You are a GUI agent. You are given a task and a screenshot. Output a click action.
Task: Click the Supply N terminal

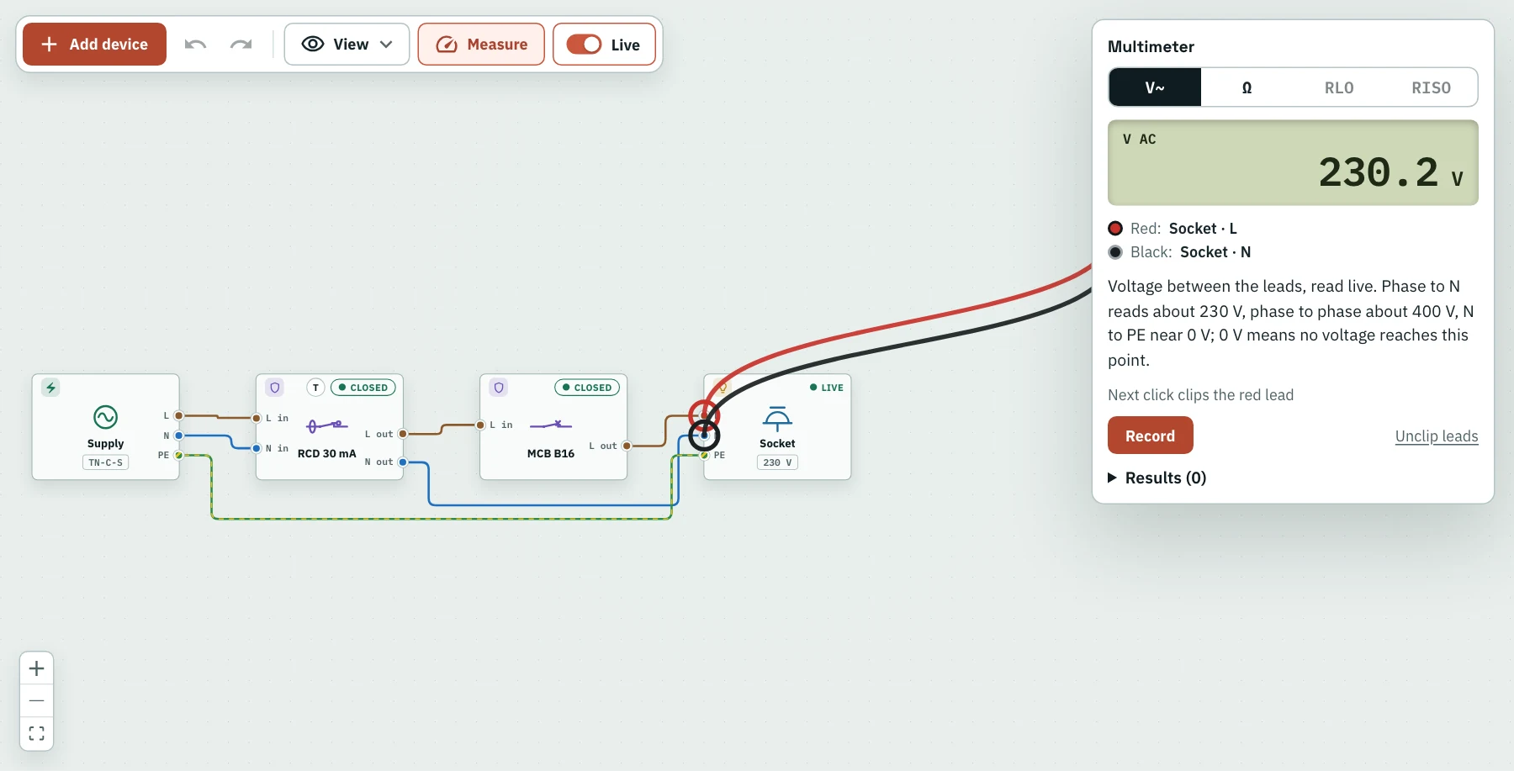pyautogui.click(x=178, y=436)
